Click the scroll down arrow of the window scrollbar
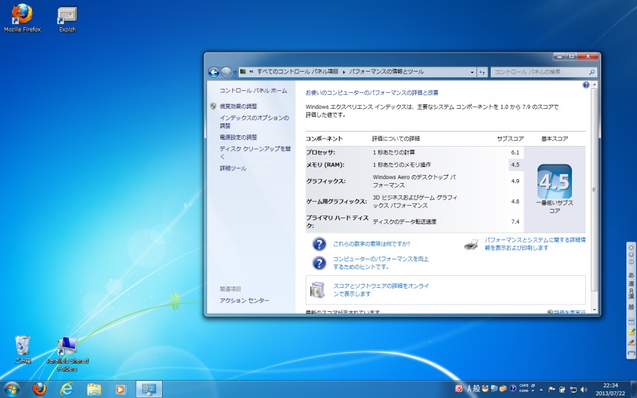This screenshot has width=637, height=398. [595, 310]
